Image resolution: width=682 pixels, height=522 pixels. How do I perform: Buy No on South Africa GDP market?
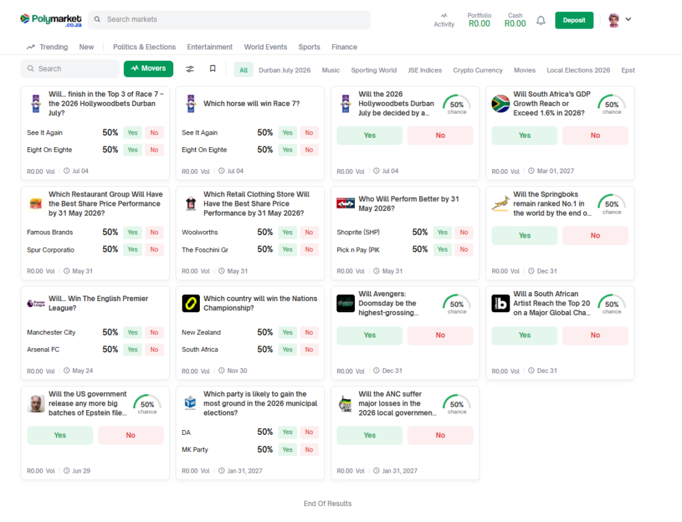click(x=595, y=136)
